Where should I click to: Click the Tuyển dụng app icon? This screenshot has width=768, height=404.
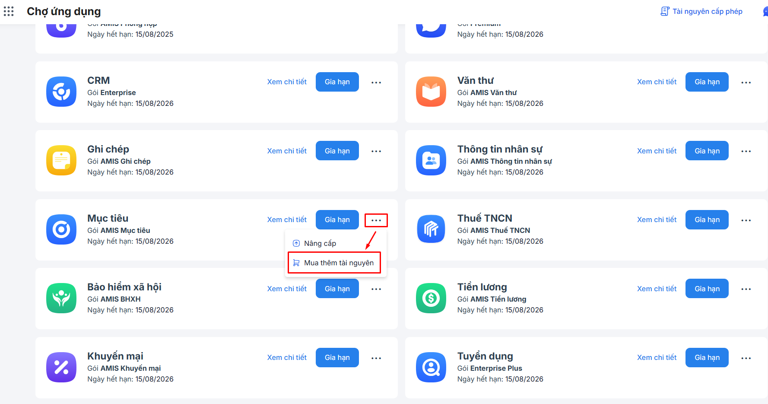(431, 367)
